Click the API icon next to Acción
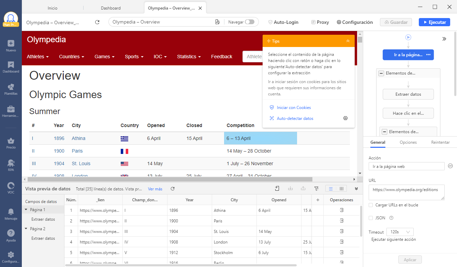 point(451,166)
